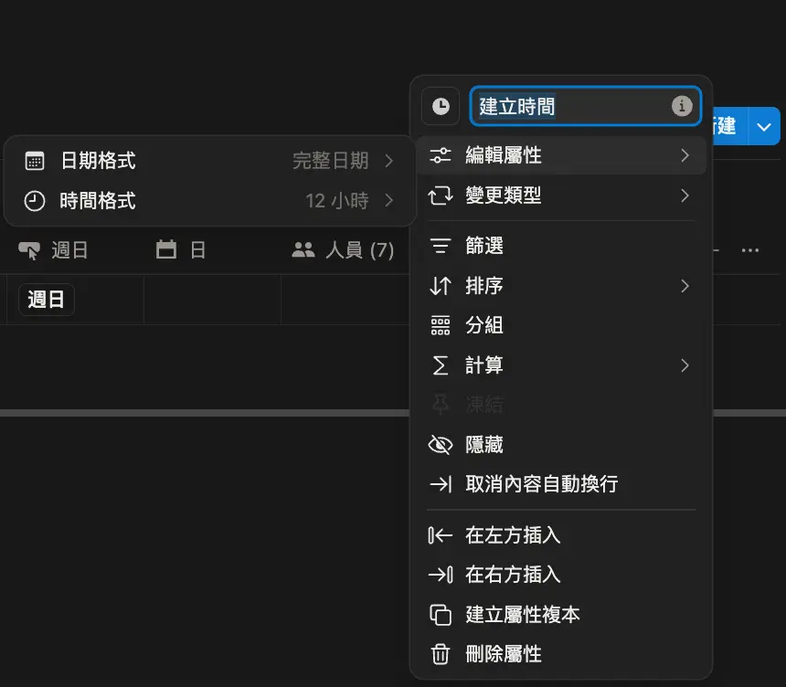786x687 pixels.
Task: Click the info icon in name field
Action: 682,107
